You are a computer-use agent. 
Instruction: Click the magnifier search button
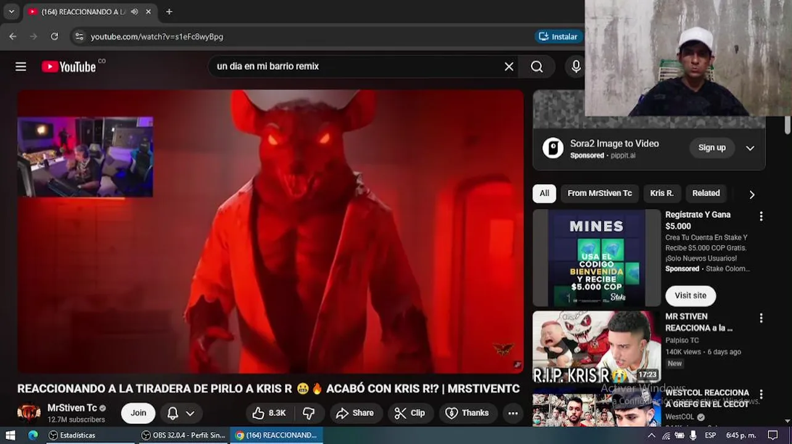click(537, 67)
